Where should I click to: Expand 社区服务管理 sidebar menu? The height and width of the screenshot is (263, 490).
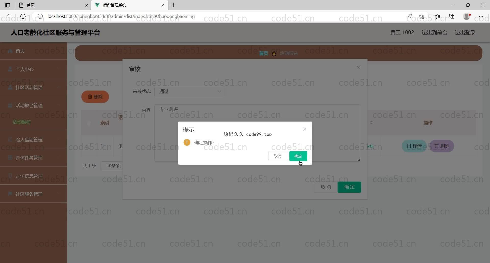[x=33, y=194]
